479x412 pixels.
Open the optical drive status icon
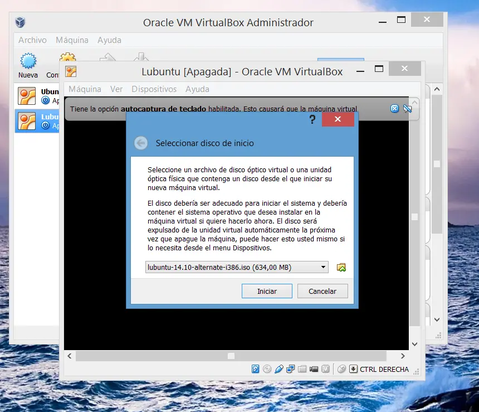tap(267, 369)
